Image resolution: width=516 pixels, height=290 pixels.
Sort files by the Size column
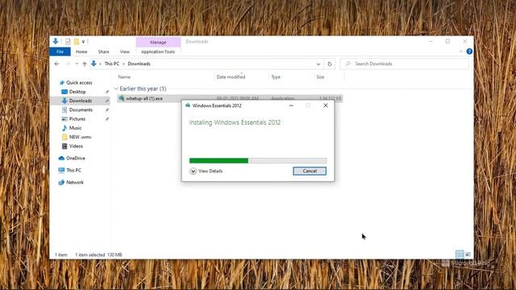(x=320, y=77)
